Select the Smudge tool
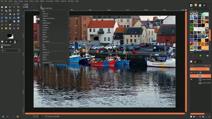 [18, 28]
